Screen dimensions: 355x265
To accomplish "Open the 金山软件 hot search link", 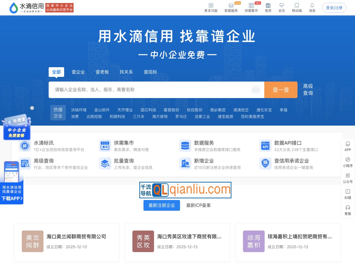I will (x=102, y=110).
